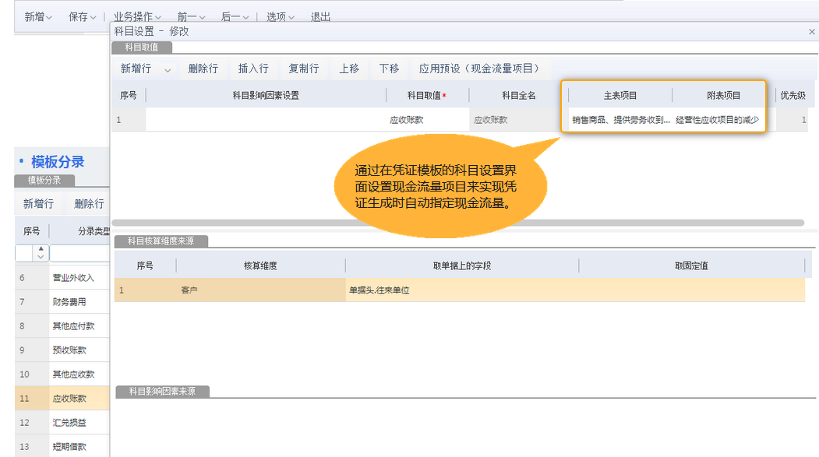
Task: Click the 科目取值 column header
Action: (x=427, y=96)
